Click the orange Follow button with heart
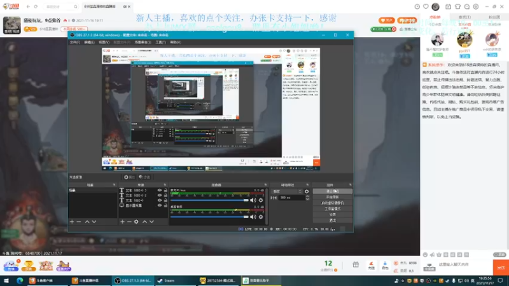Image resolution: width=509 pixels, height=286 pixels. pyautogui.click(x=386, y=20)
